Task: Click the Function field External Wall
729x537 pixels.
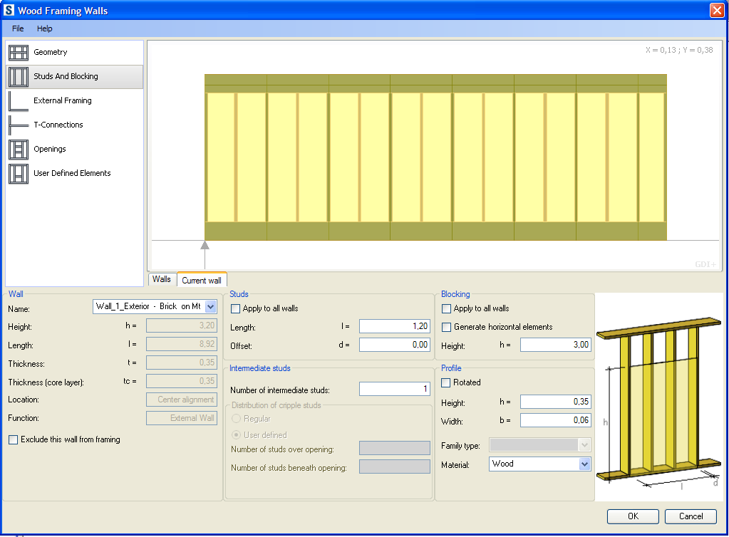Action: [181, 418]
